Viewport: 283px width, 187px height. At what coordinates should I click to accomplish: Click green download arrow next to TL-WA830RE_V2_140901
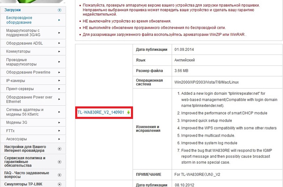click(128, 113)
